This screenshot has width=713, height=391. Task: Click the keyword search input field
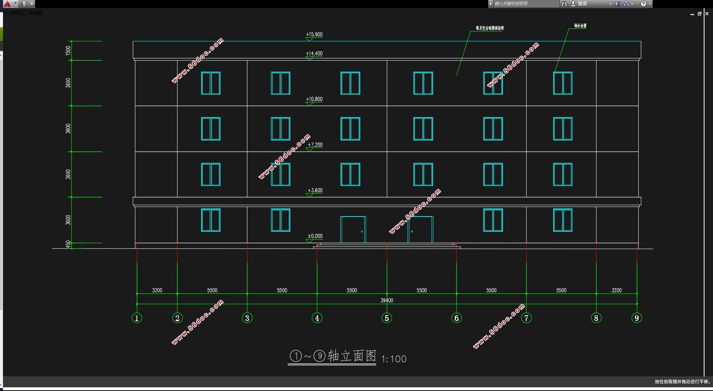tap(525, 4)
